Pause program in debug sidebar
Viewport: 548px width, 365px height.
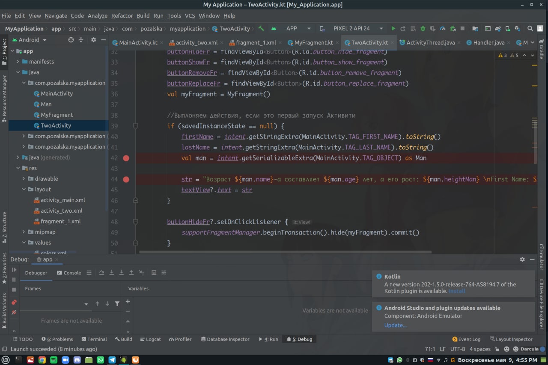tap(14, 279)
